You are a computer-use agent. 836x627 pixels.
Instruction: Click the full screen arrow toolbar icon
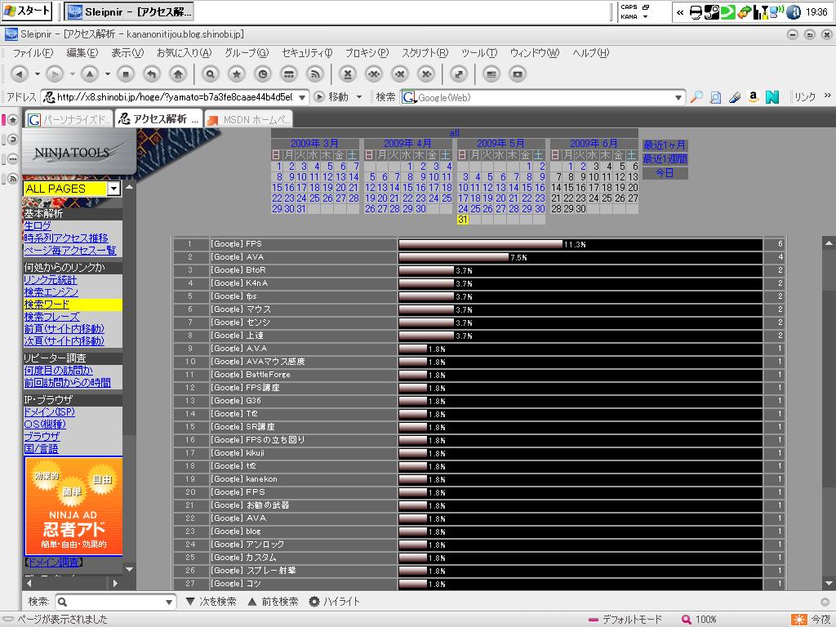(x=459, y=74)
